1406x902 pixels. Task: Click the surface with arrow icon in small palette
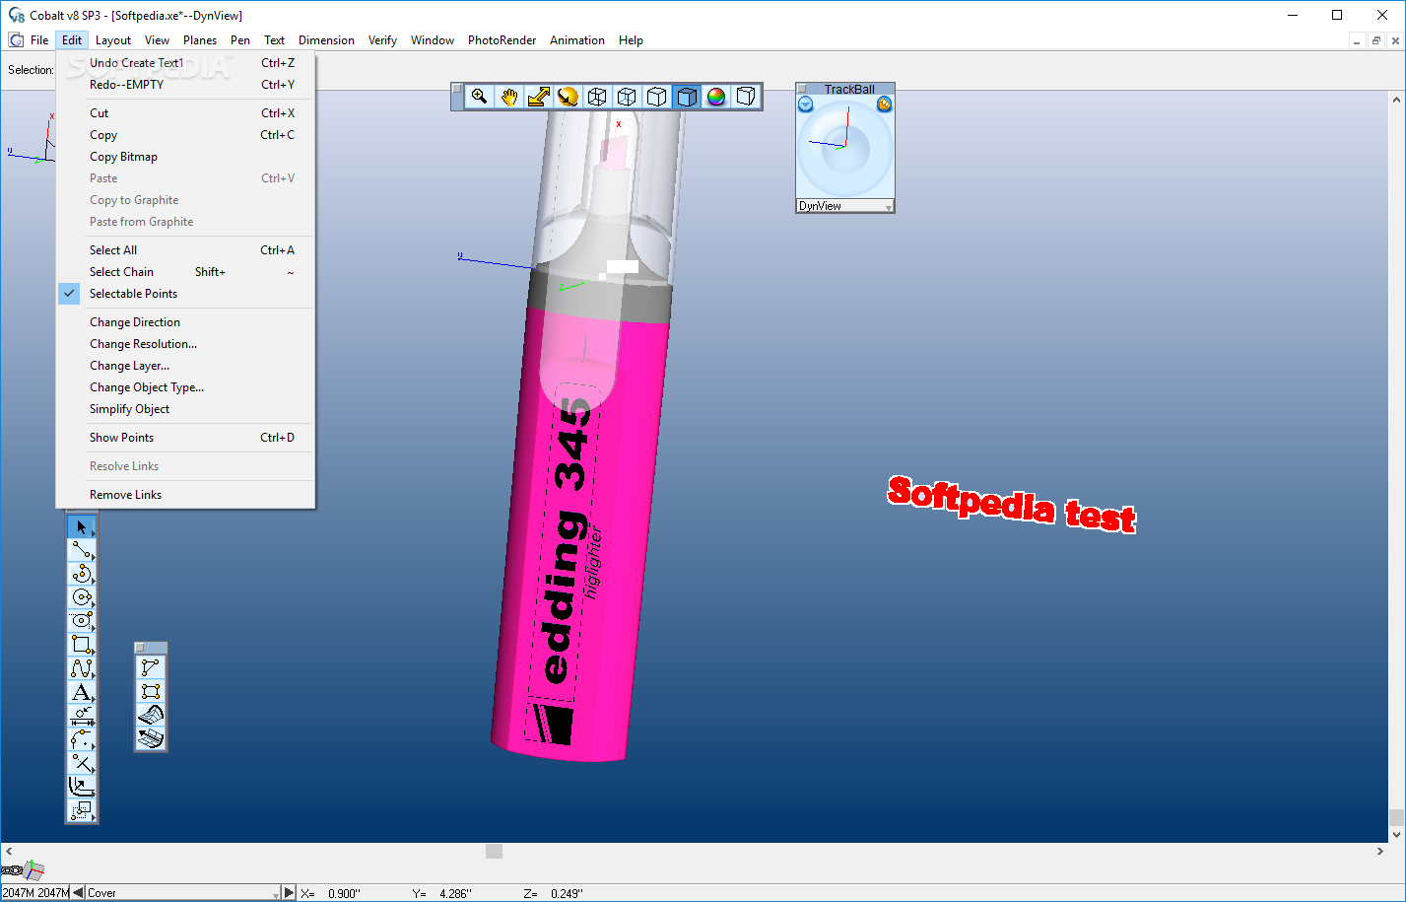click(151, 737)
